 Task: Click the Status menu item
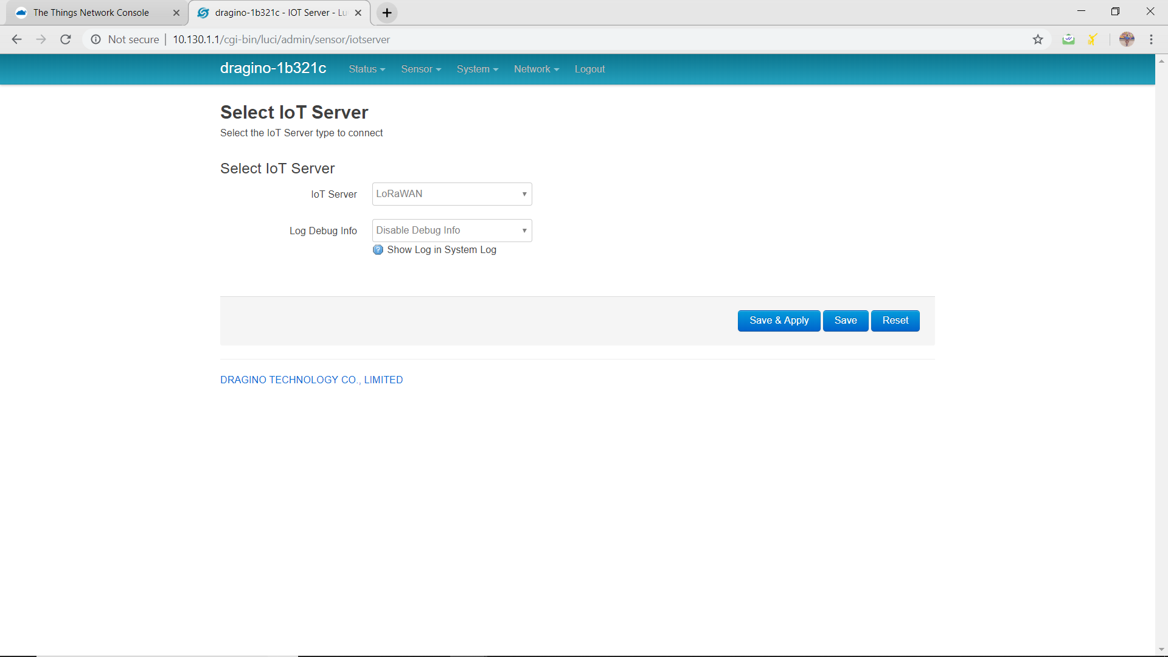click(x=366, y=68)
